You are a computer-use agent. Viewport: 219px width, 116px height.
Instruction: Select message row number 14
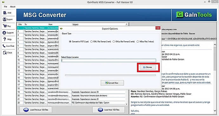[x=38, y=74]
